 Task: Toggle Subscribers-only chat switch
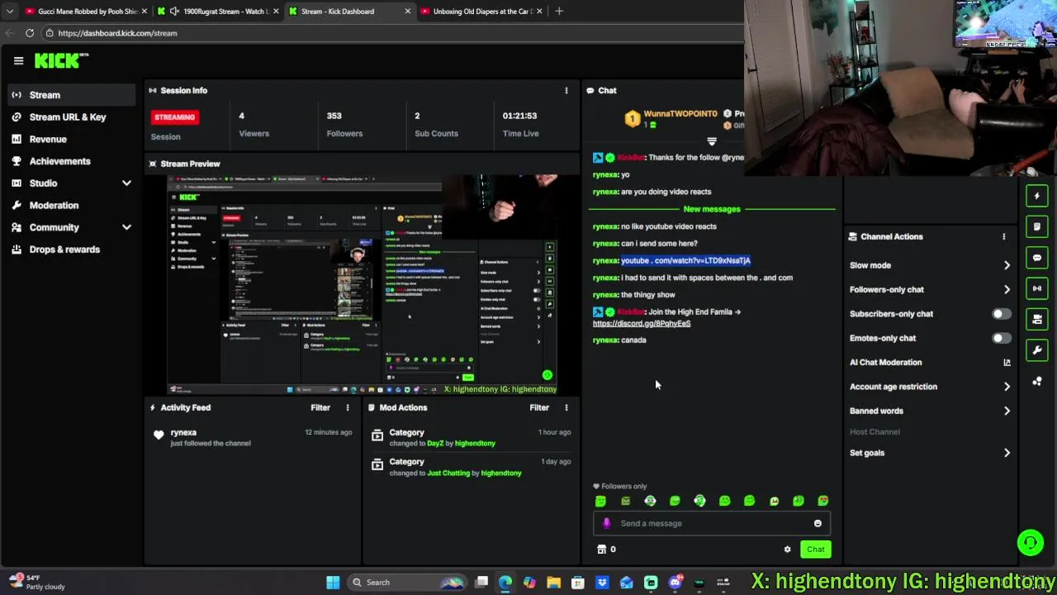point(1001,314)
